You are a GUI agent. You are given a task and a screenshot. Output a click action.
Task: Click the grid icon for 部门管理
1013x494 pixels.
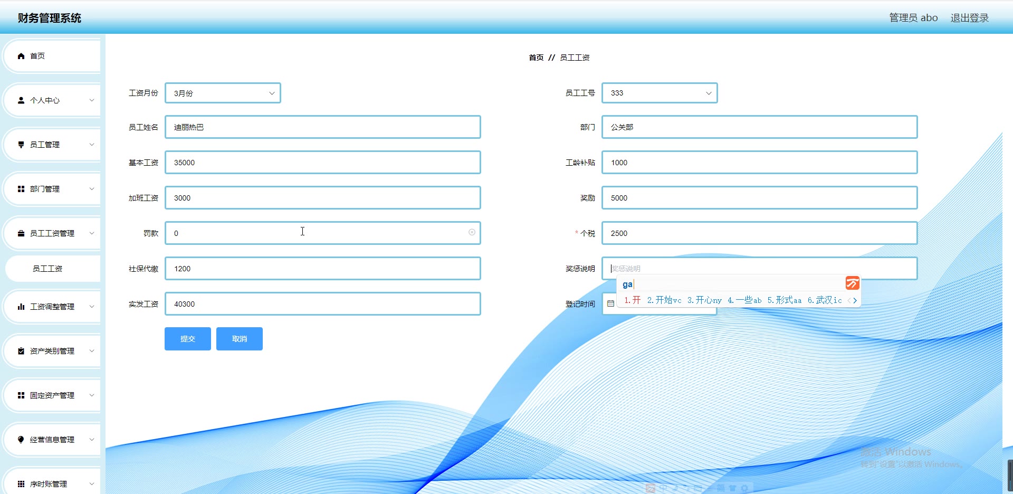[21, 189]
